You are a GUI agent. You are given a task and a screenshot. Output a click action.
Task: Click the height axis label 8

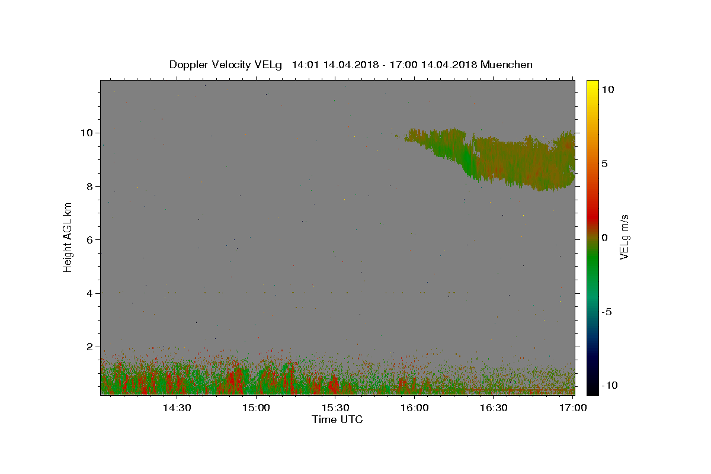coord(91,186)
